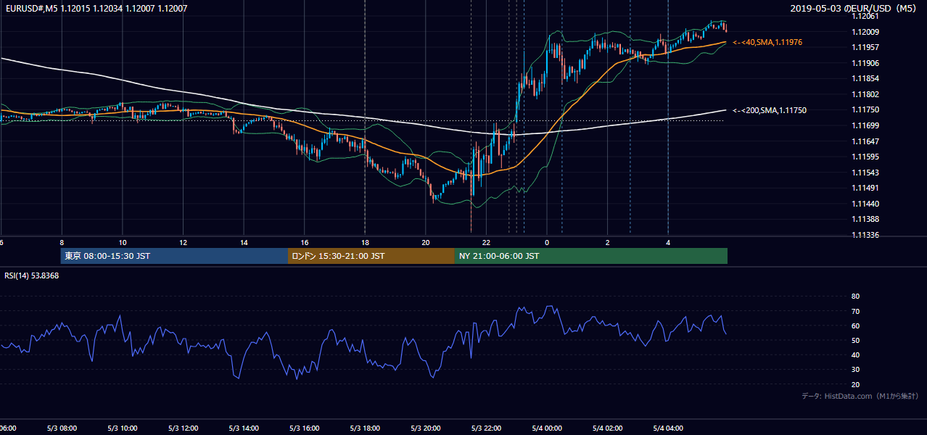Click the 1.11699 price axis label
This screenshot has height=435, width=927.
pos(865,125)
